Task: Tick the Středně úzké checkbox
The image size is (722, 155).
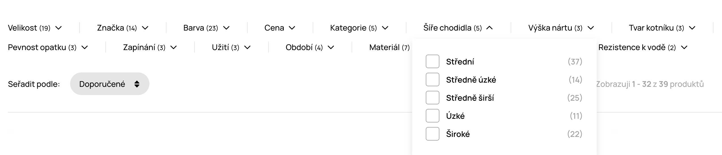Action: coord(432,79)
